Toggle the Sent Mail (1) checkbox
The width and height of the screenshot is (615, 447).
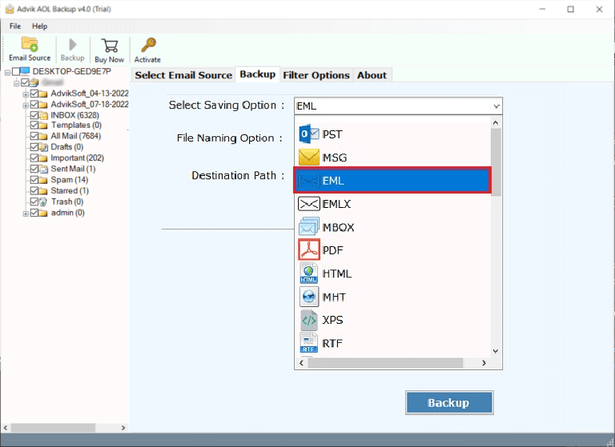pos(34,169)
